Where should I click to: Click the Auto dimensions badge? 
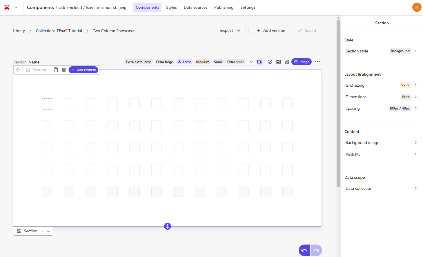[406, 97]
